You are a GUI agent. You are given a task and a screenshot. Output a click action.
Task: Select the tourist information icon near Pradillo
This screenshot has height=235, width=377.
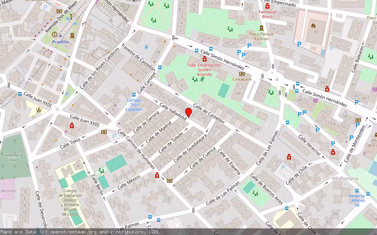pos(55,34)
